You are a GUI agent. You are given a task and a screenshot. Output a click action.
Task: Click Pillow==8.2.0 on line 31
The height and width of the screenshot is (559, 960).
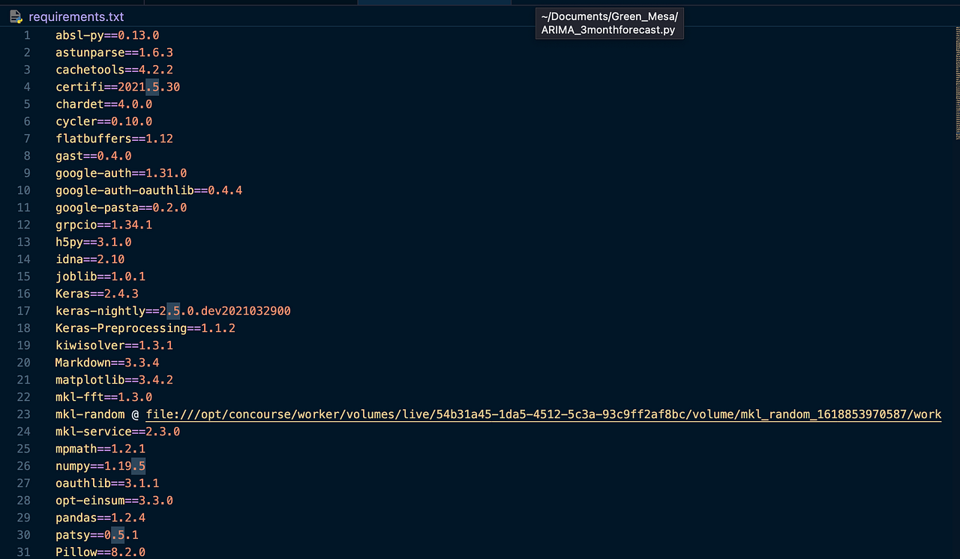pyautogui.click(x=100, y=552)
